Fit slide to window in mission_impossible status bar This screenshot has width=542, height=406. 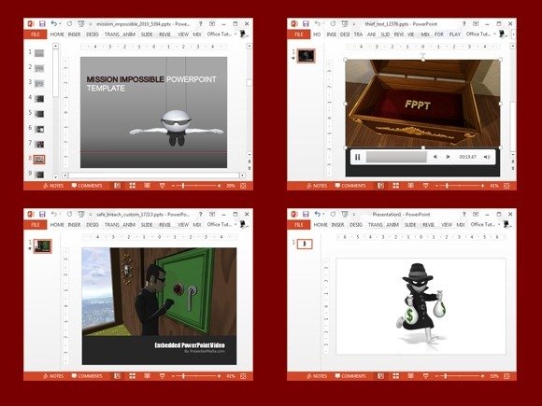(x=243, y=186)
